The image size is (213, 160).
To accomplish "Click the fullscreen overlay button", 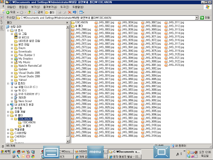I will pyautogui.click(x=161, y=152).
